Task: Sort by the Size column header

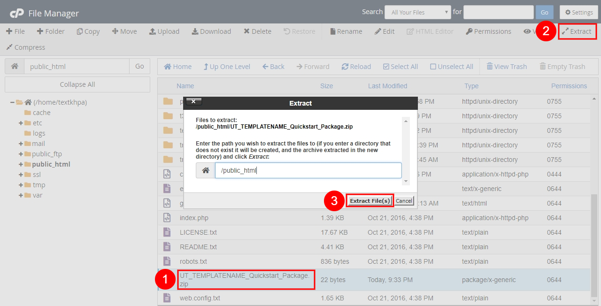Action: 326,86
